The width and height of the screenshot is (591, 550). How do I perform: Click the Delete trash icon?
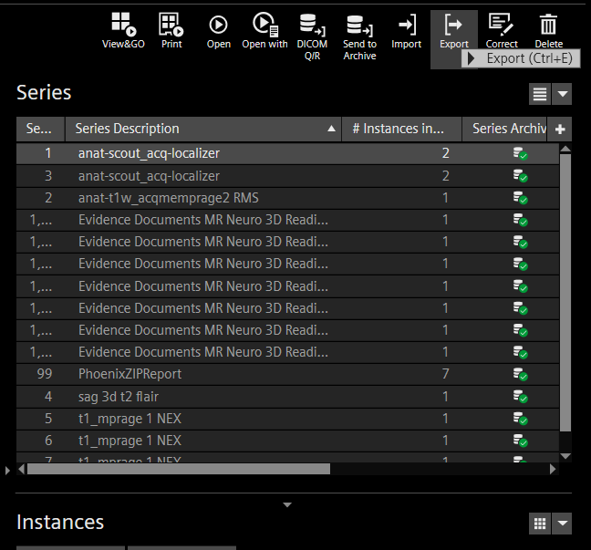(x=548, y=25)
